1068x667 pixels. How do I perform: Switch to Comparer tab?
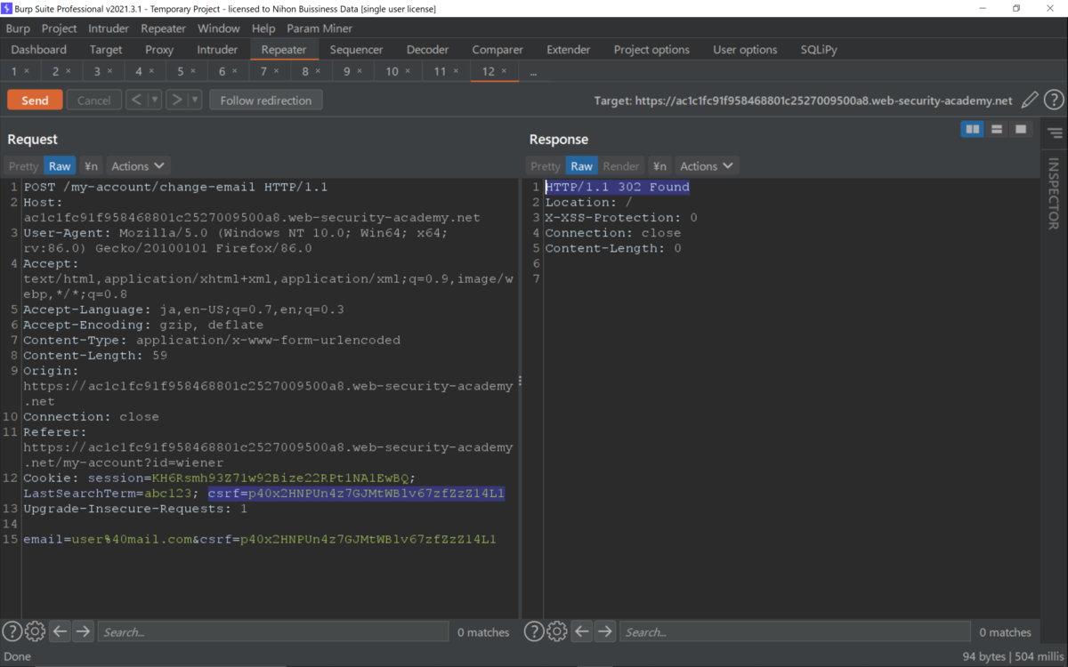pyautogui.click(x=498, y=50)
